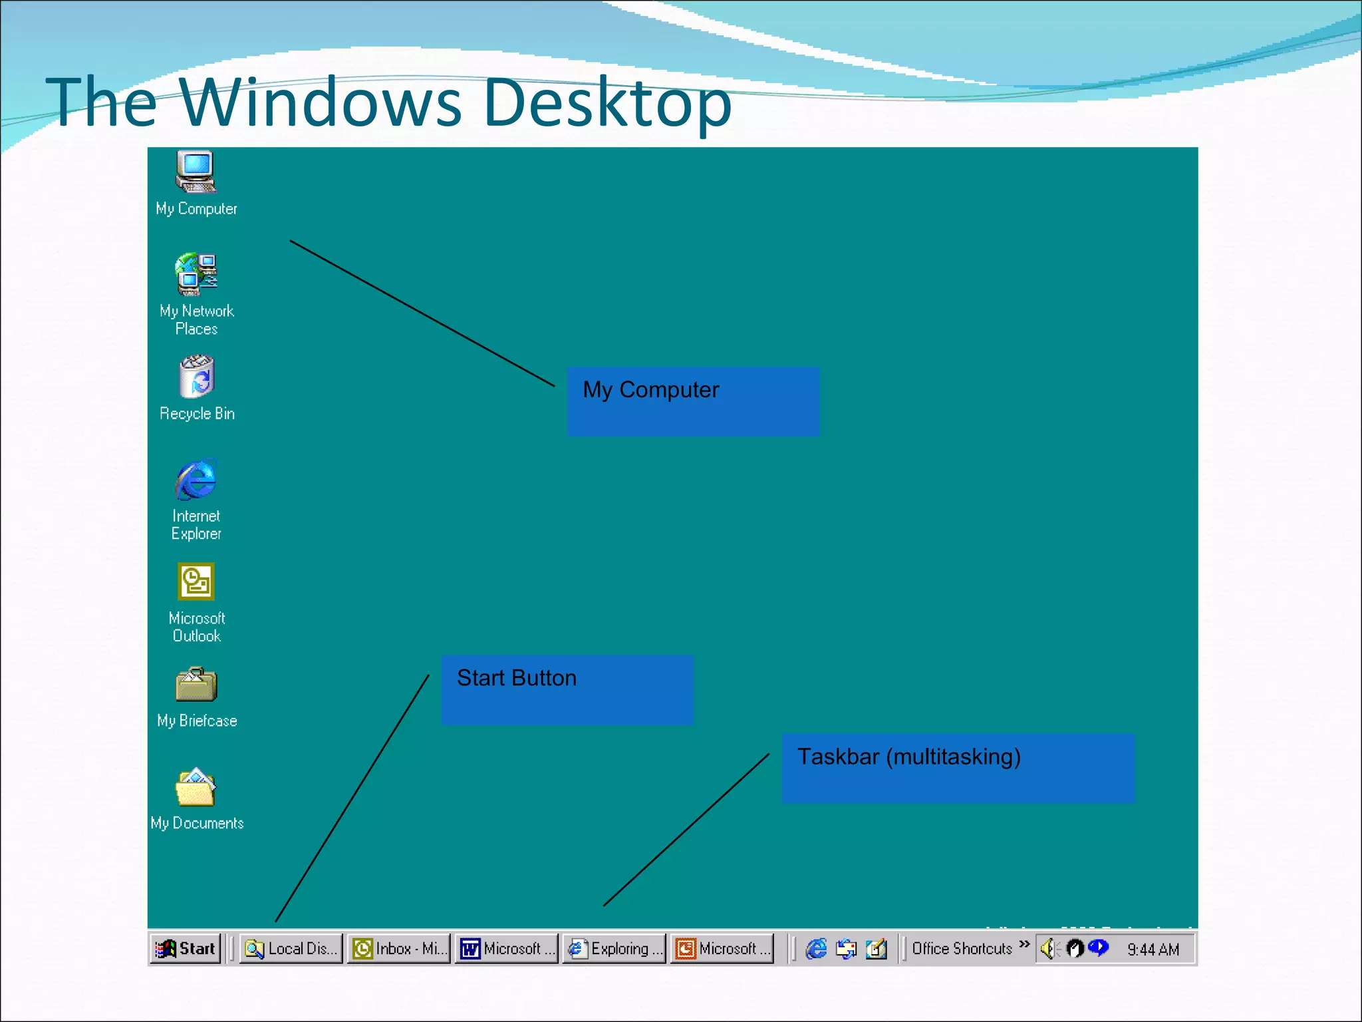Click the 9:44 AM taskbar clock
1362x1022 pixels.
(x=1153, y=949)
